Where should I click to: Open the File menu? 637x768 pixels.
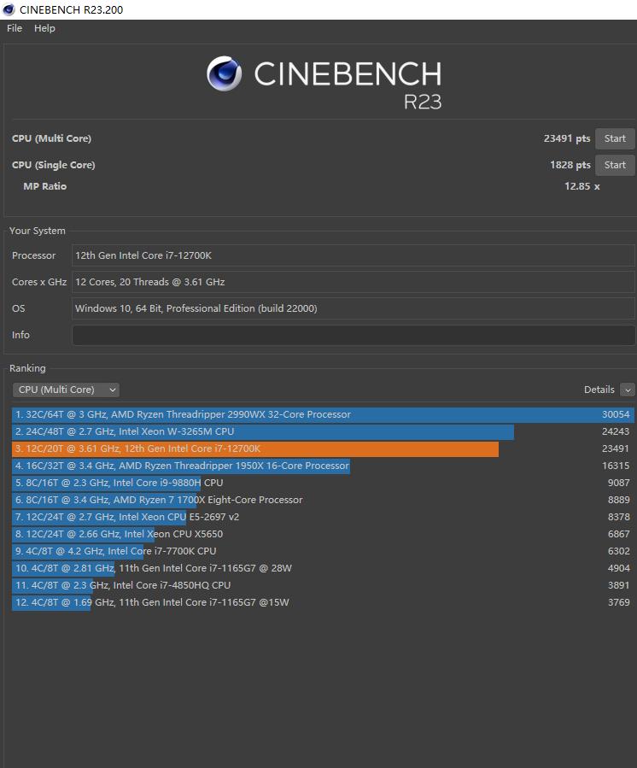point(15,28)
